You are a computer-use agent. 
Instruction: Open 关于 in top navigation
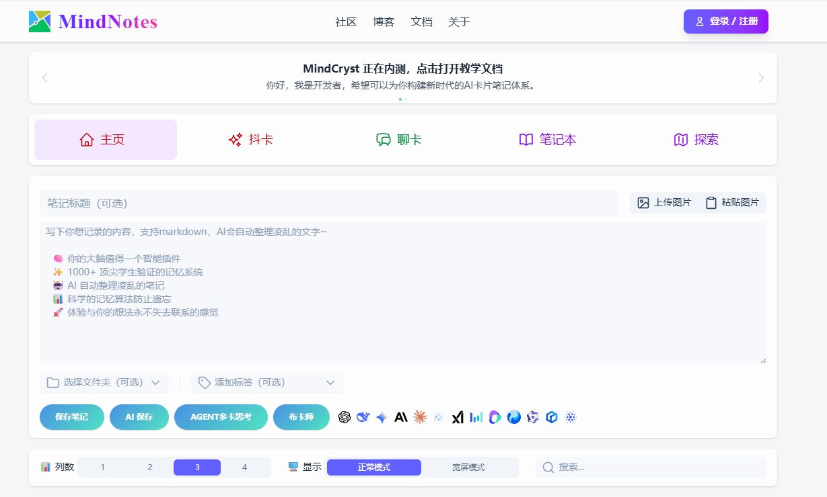(459, 21)
